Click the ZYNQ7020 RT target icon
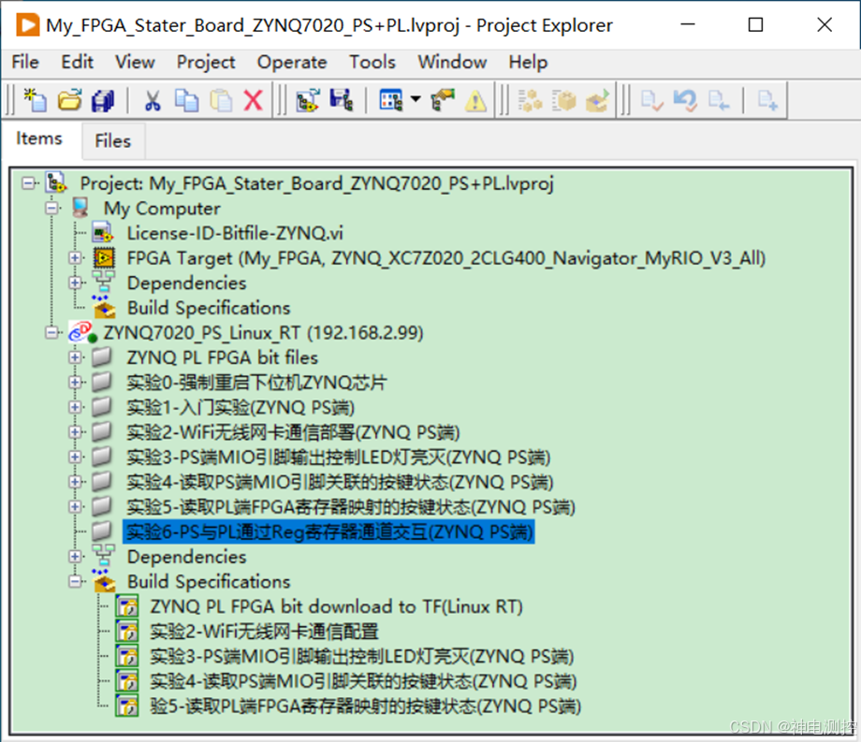Viewport: 861px width, 742px height. point(81,332)
